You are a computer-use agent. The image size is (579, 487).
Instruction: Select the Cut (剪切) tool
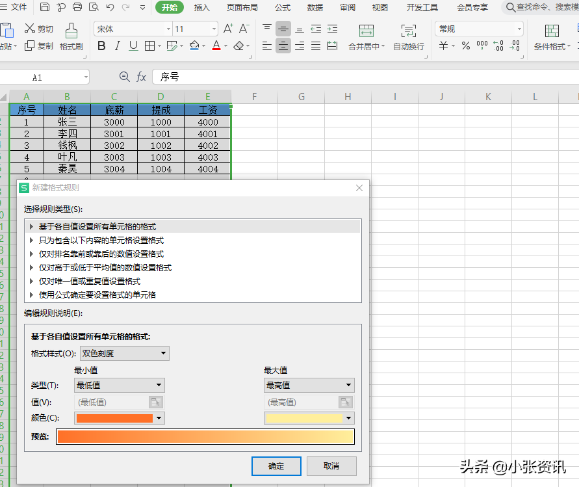(x=39, y=29)
